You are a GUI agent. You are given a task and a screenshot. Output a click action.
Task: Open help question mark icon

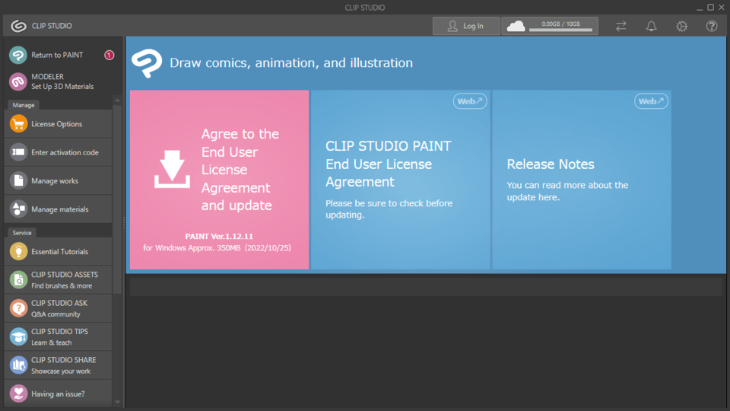(x=712, y=26)
